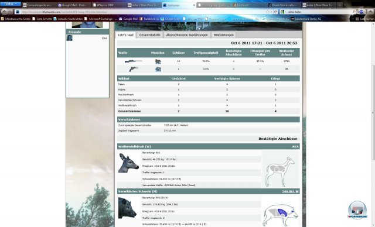Click the friend name Doc

[x=104, y=38]
